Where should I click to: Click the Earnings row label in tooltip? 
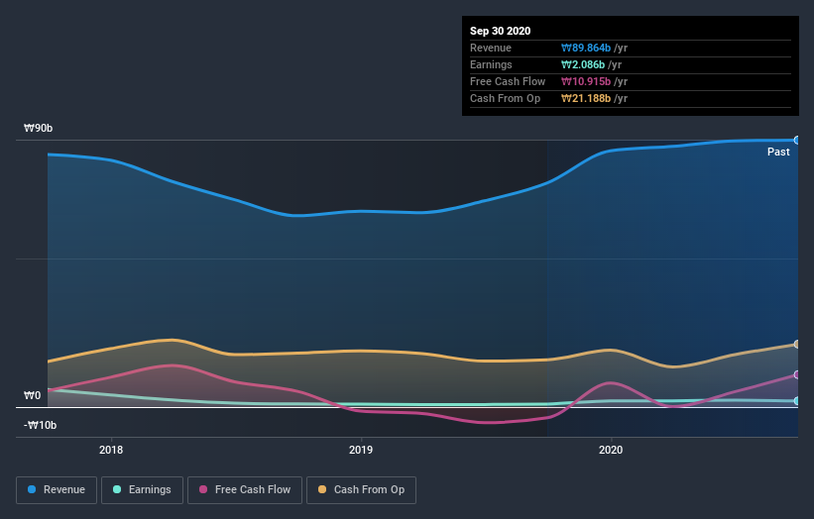pyautogui.click(x=491, y=64)
